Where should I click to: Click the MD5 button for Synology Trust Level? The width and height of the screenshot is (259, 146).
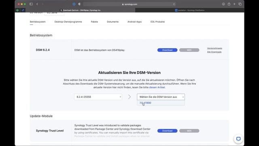tap(189, 131)
